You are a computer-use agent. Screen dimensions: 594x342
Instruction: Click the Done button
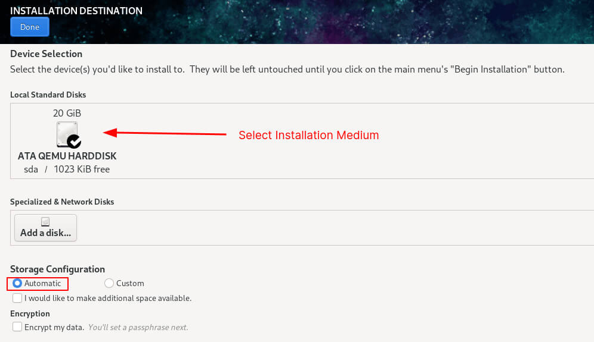point(30,27)
